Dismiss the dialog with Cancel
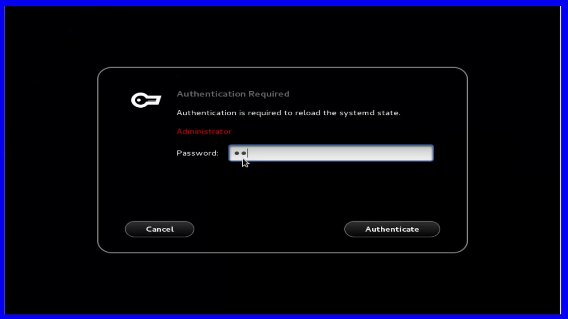 (x=160, y=229)
